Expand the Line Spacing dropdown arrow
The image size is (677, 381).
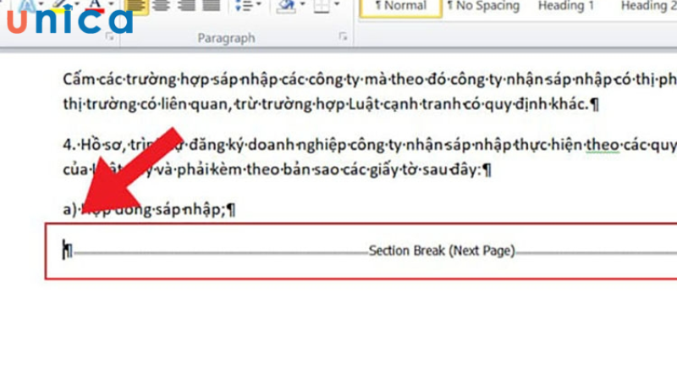tap(259, 4)
